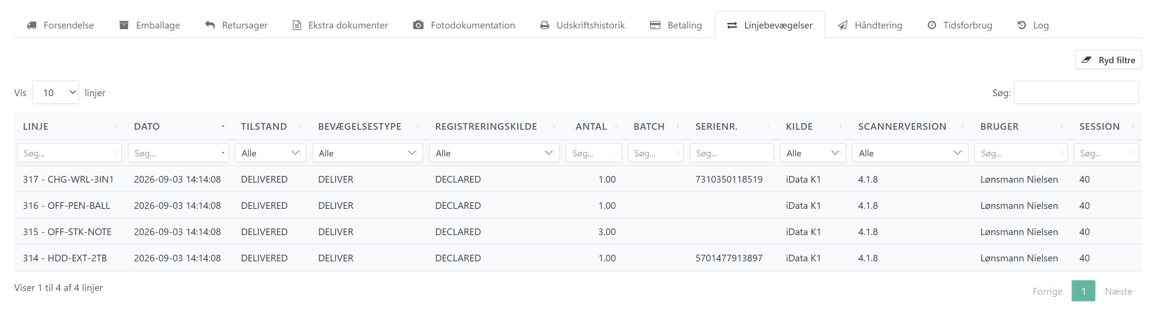This screenshot has width=1156, height=312.
Task: Sort by the LINJE column header
Action: [x=69, y=126]
